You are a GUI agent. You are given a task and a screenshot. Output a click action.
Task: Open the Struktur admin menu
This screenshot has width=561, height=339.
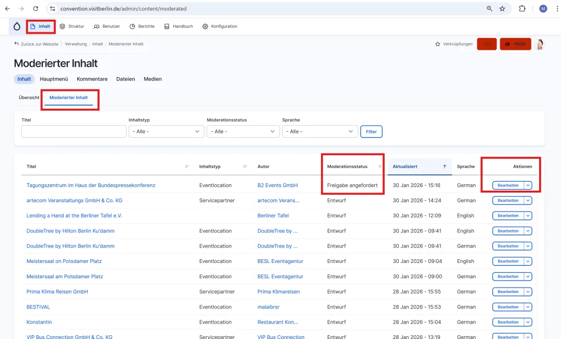point(72,26)
